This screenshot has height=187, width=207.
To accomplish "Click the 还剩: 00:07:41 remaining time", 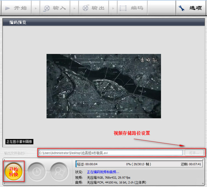I will 191,164.
